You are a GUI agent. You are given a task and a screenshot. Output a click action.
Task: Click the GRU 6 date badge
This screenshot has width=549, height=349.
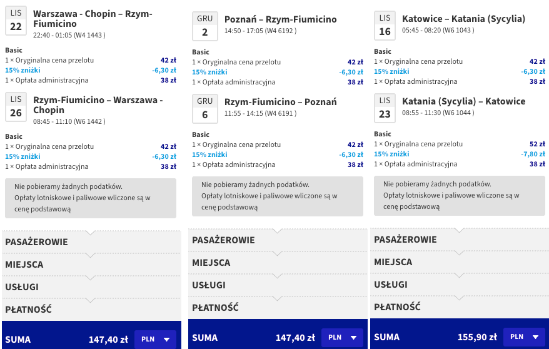pyautogui.click(x=205, y=109)
